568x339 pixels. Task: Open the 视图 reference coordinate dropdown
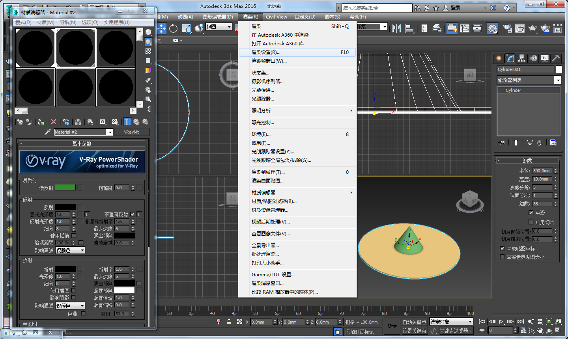219,27
